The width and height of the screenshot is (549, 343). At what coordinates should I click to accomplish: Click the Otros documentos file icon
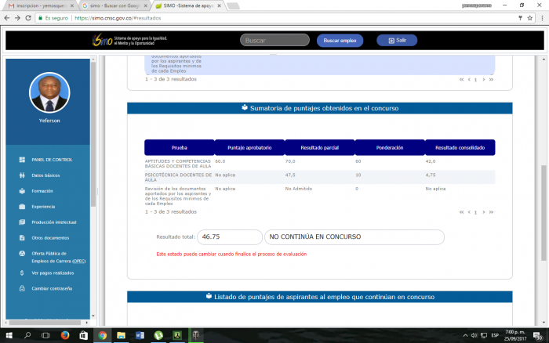[x=20, y=238]
